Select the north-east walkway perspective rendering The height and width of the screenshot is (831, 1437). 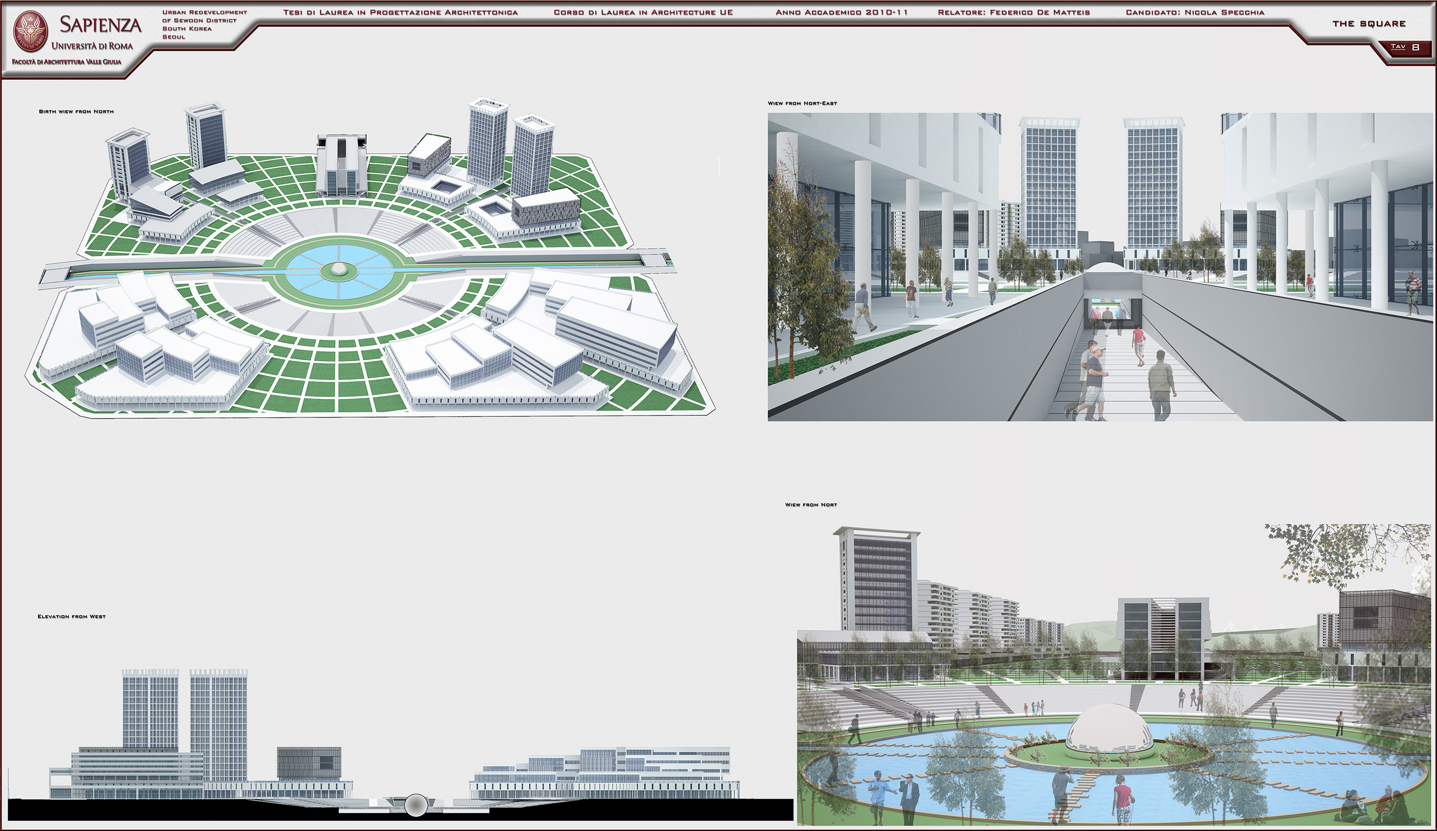1100,267
